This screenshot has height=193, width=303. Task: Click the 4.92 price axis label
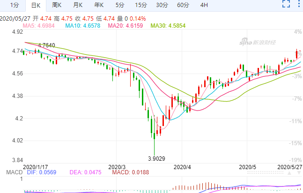click(18, 32)
